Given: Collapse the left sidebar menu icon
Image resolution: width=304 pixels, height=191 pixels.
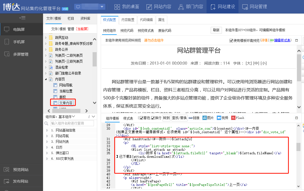Looking at the screenshot, I should (x=22, y=18).
